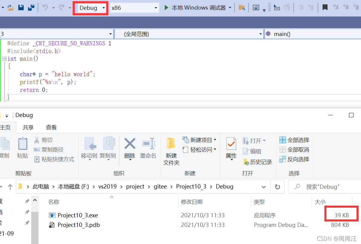Click 粘贴快捷方式 paste shortcut button

(x=54, y=159)
